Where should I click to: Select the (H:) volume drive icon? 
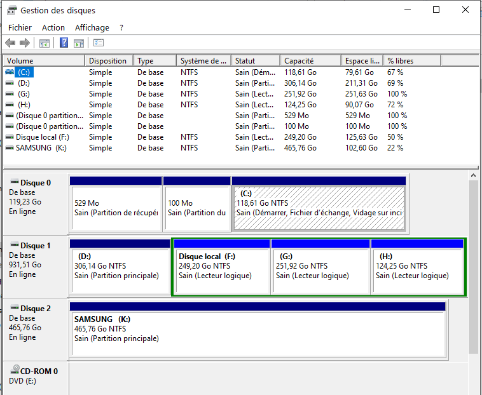coord(10,105)
